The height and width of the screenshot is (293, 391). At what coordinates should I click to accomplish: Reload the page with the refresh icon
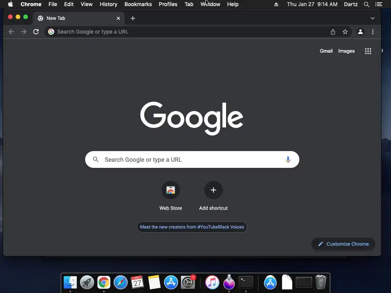coord(36,32)
